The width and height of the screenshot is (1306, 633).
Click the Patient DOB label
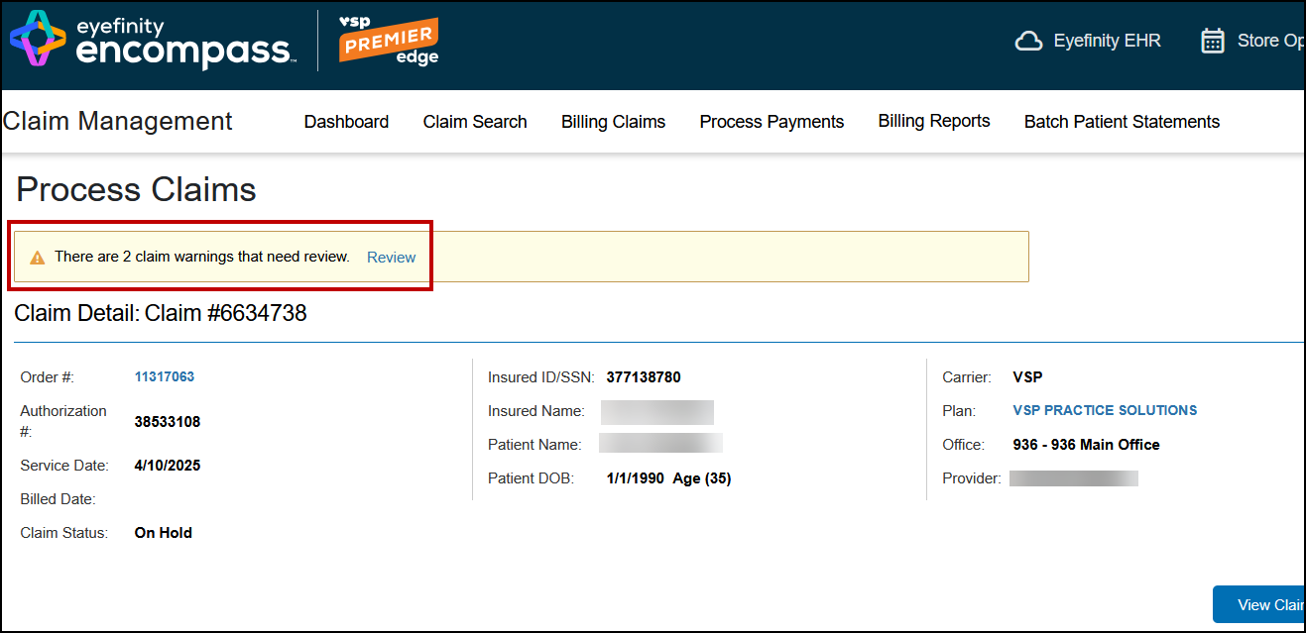531,478
